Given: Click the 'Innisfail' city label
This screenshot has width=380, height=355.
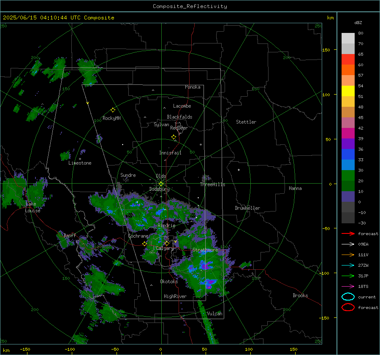Looking at the screenshot, I should [x=170, y=153].
